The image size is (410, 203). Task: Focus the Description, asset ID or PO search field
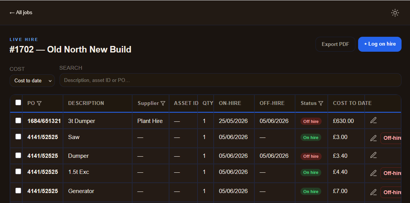pos(231,80)
